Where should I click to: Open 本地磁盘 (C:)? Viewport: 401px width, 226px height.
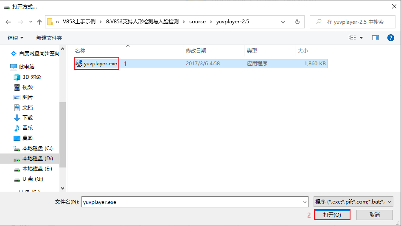pyautogui.click(x=37, y=148)
